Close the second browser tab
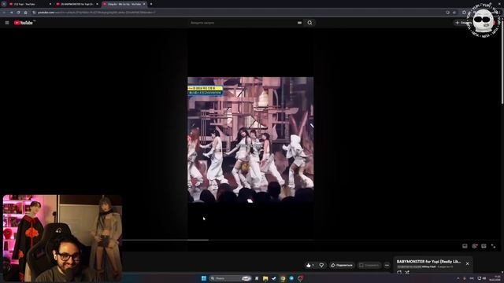Viewport: 504px width, 283px height. [x=97, y=4]
